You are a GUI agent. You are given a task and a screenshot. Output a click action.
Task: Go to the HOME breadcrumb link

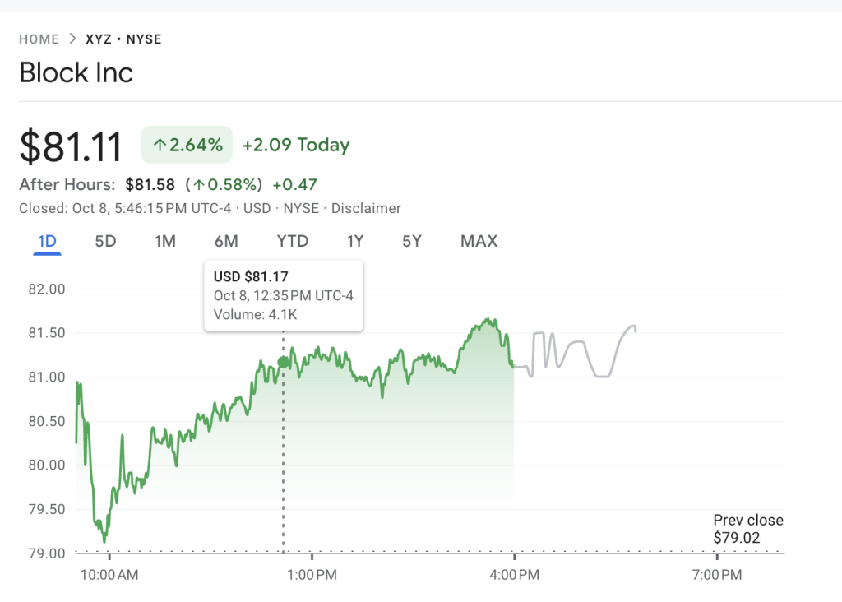39,39
